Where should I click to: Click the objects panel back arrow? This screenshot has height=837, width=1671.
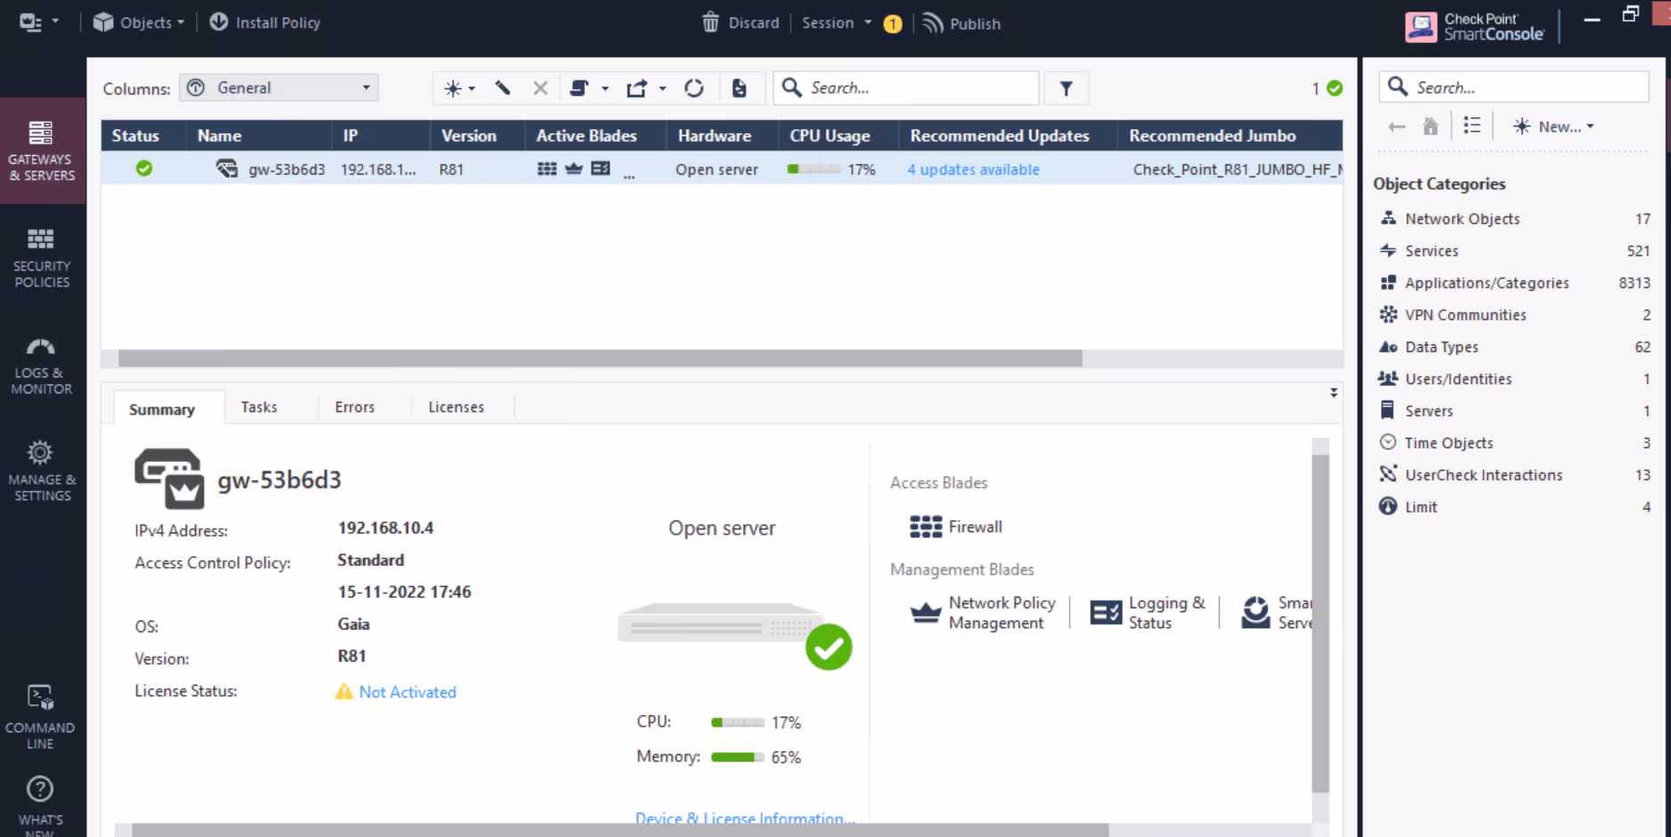[1397, 126]
